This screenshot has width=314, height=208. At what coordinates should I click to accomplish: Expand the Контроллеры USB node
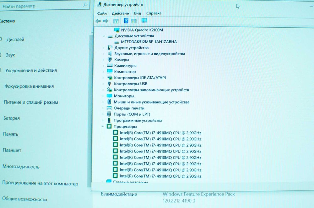click(103, 84)
